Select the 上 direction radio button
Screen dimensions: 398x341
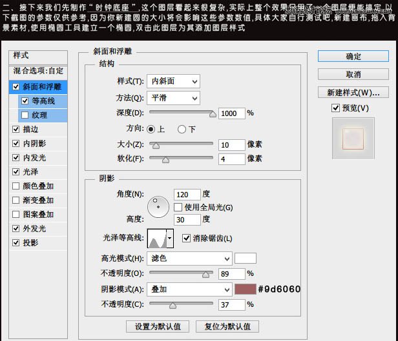pyautogui.click(x=151, y=130)
